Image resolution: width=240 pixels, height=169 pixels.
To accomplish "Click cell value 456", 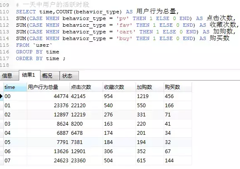I will [x=169, y=96].
